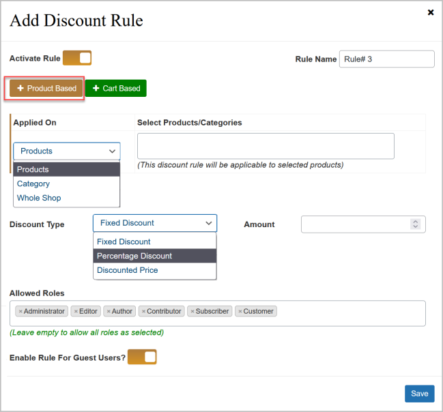Image resolution: width=443 pixels, height=412 pixels.
Task: Toggle Enable Rule For Guest Users switch
Action: tap(142, 357)
